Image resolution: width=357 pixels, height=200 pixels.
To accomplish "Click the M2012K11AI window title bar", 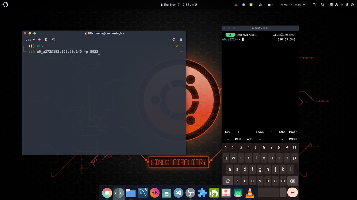I will coord(260,28).
